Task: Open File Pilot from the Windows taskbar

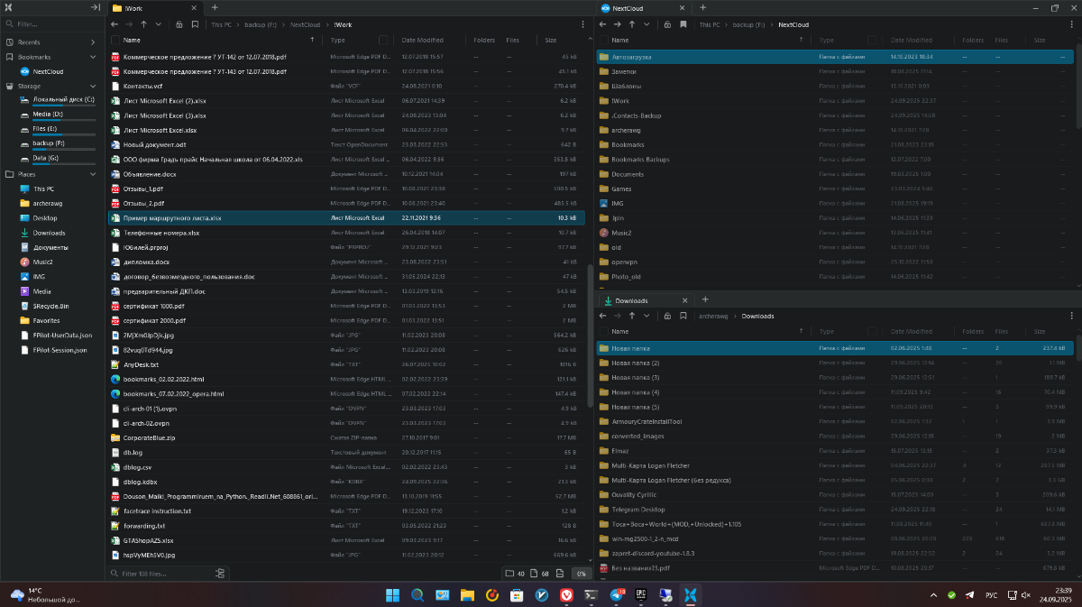Action: (x=690, y=595)
